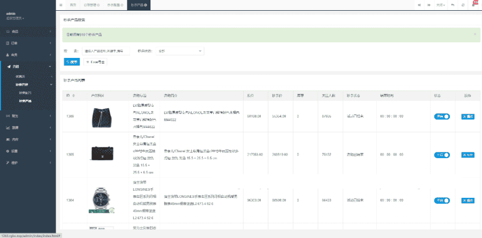Click the ID cell 1384

point(70,200)
